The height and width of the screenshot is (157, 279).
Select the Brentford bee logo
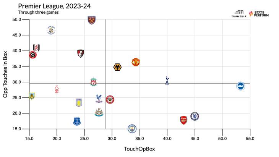[x=110, y=99]
